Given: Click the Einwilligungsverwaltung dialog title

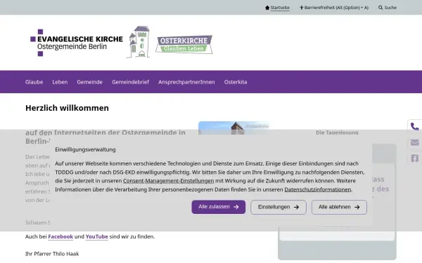Looking at the screenshot, I should point(85,149).
